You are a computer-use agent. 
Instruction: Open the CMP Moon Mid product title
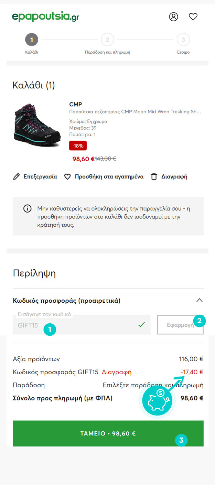click(x=135, y=112)
